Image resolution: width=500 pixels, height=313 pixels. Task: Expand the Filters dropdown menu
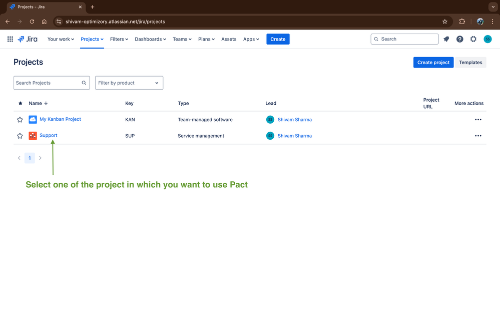coord(119,39)
